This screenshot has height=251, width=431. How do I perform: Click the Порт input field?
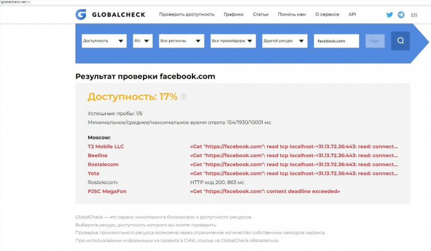tap(375, 41)
